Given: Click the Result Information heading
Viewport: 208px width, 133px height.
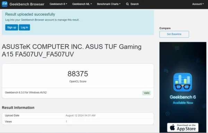Looking at the screenshot, I should 18,108.
